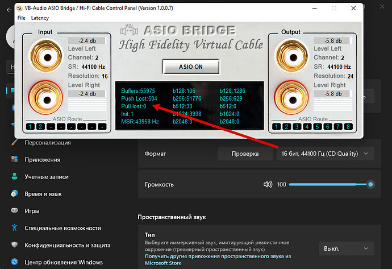392x269 pixels.
Task: Toggle the ASIO ON button
Action: (191, 67)
